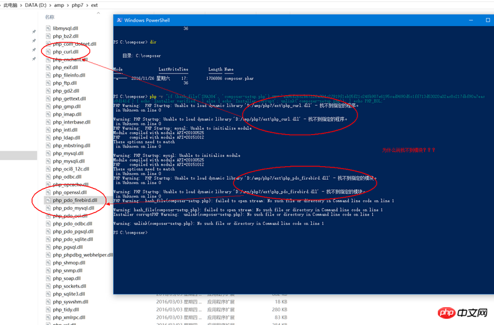Image resolution: width=494 pixels, height=325 pixels.
Task: Click the php_mysqli.dll file icon
Action: point(48,161)
